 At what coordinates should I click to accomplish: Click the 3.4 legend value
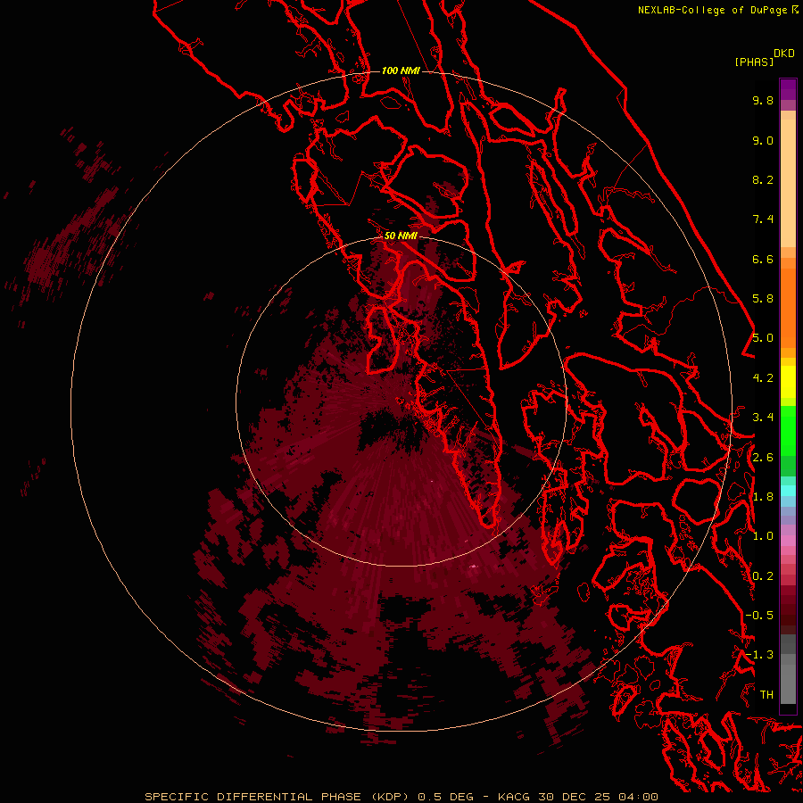[763, 418]
